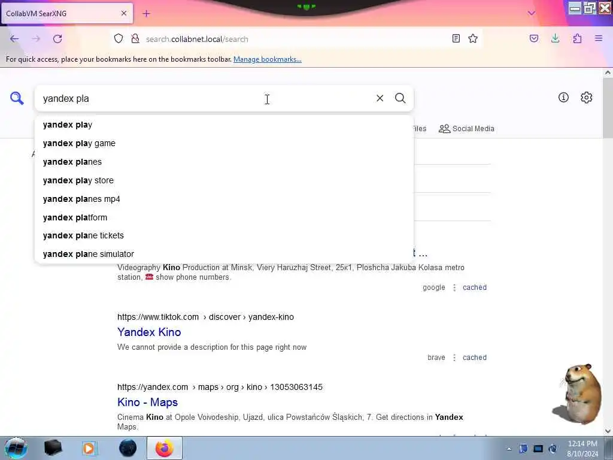Choose suggestion 'yandex plane simulator'
The height and width of the screenshot is (460, 613).
224,254
